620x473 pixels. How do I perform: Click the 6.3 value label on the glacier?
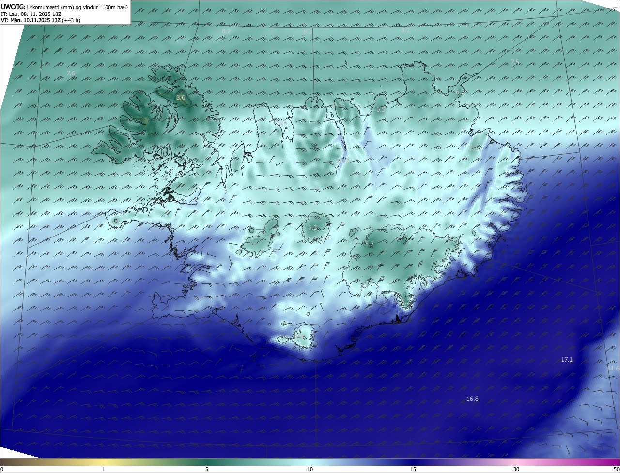coord(312,227)
